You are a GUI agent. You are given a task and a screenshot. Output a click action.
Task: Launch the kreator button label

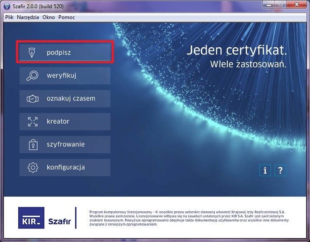[x=58, y=121]
